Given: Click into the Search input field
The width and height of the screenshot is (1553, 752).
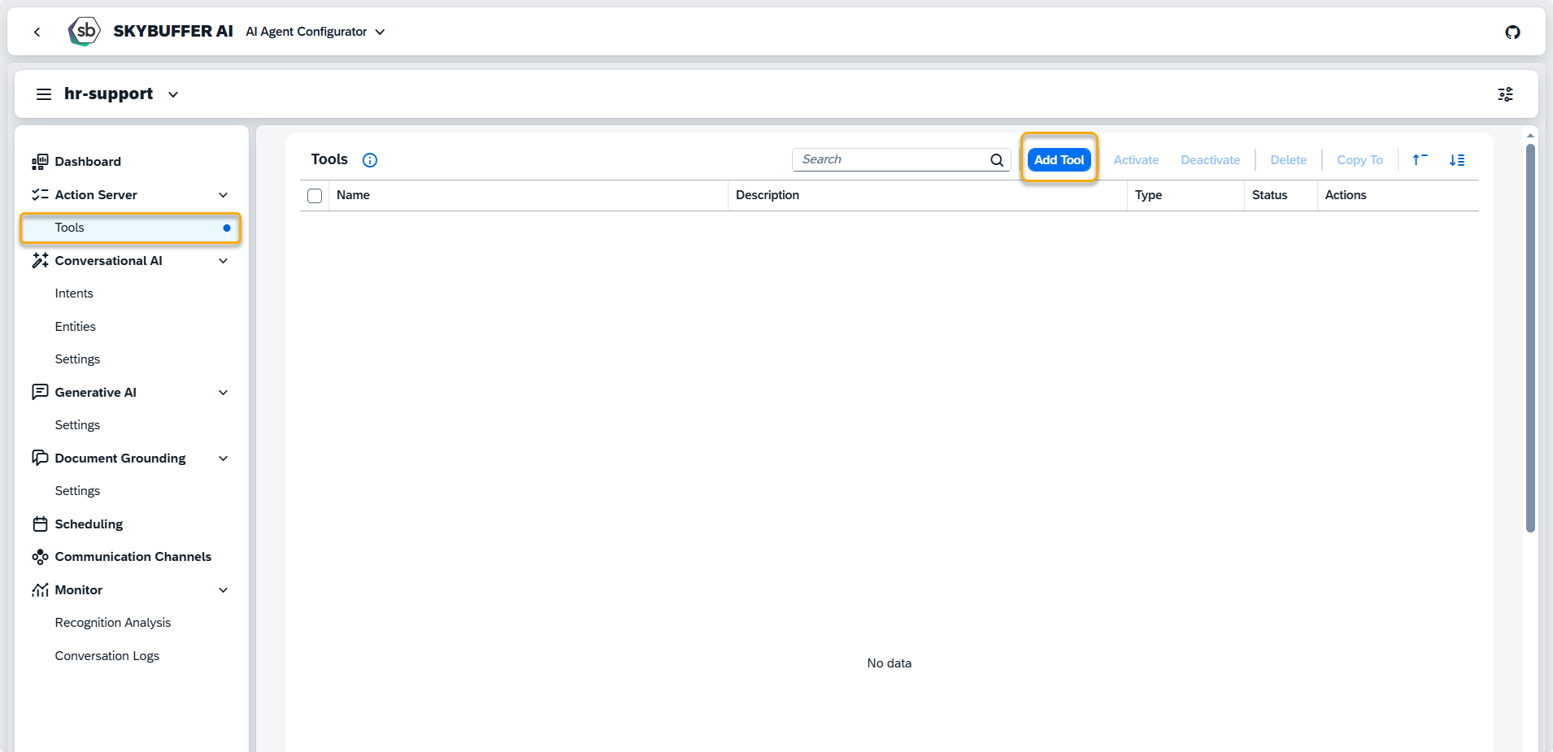Looking at the screenshot, I should point(890,160).
